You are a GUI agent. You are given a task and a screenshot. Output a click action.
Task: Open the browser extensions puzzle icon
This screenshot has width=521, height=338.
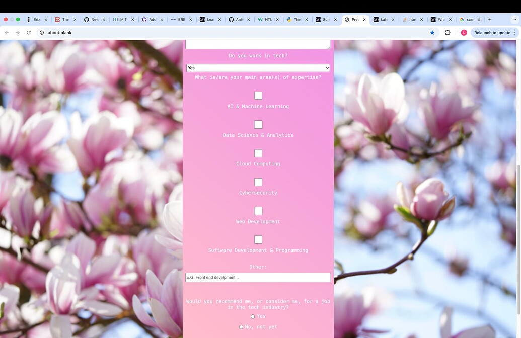click(448, 32)
